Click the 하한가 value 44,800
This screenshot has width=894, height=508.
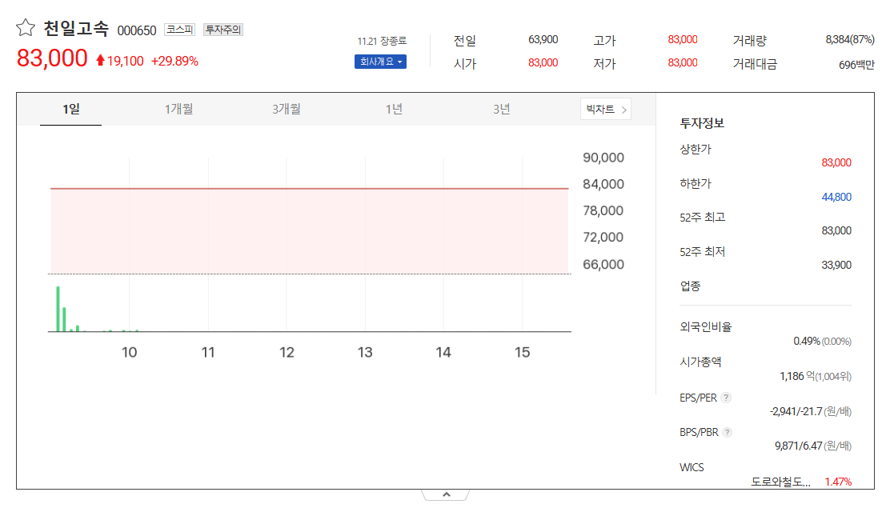click(x=836, y=197)
